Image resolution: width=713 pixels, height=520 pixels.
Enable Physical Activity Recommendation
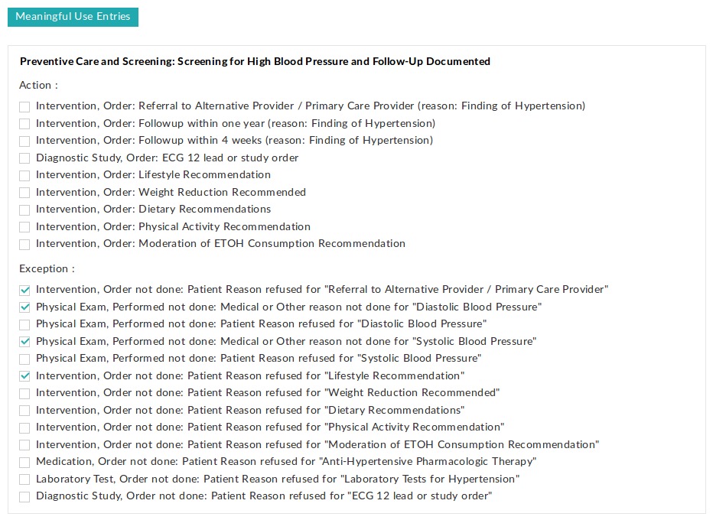pos(24,226)
